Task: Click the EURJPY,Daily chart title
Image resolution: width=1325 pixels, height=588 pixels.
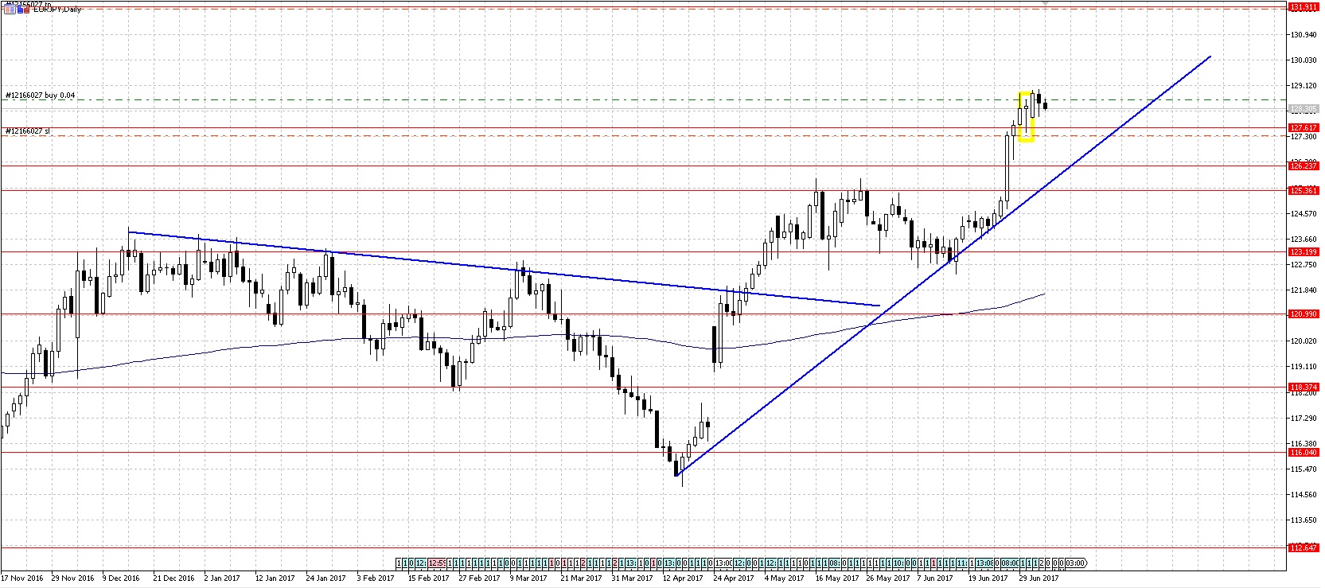Action: tap(57, 10)
